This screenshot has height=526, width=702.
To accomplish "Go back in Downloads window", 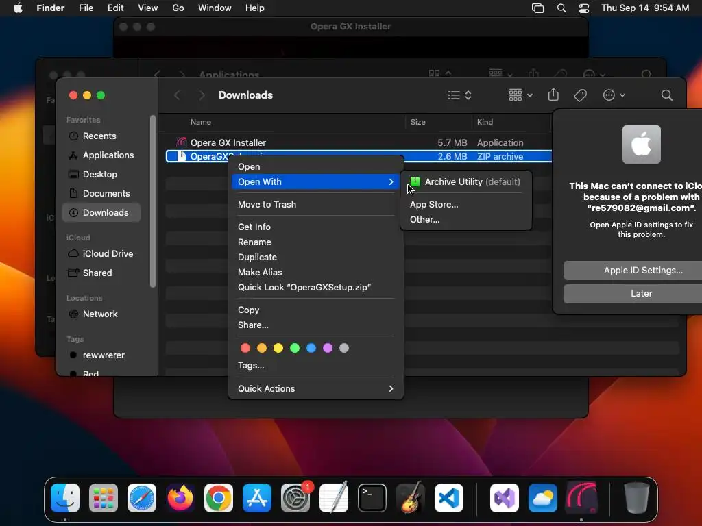I will (178, 95).
